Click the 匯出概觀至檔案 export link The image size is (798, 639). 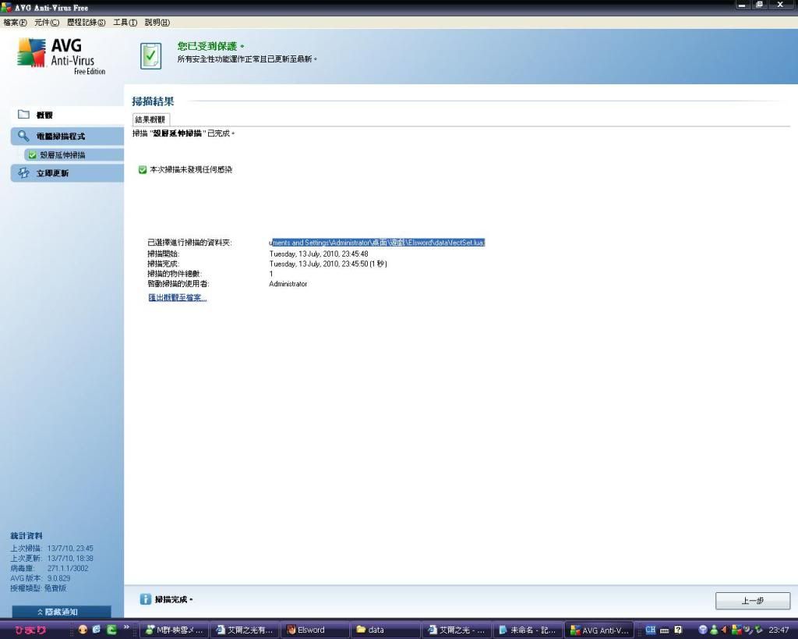click(x=178, y=297)
